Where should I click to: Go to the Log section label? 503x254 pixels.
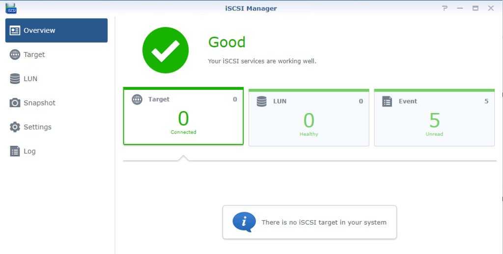pyautogui.click(x=29, y=151)
